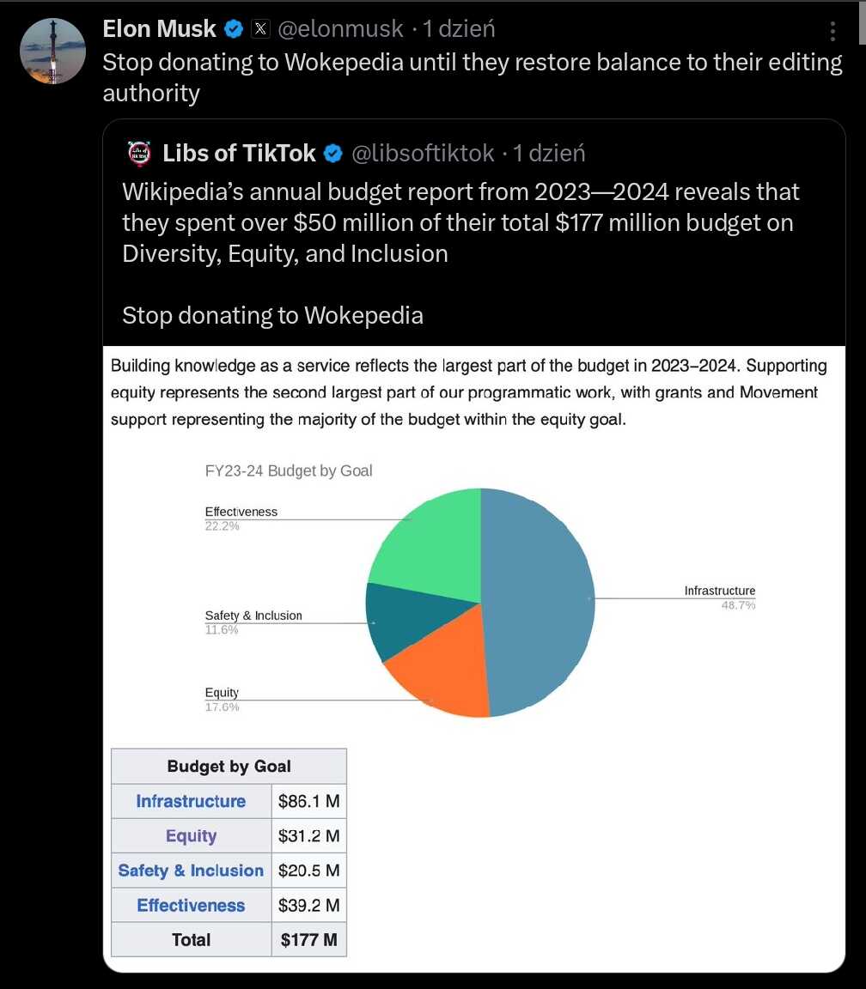The height and width of the screenshot is (989, 866).
Task: Click Libs of TikTok verified badge
Action: [332, 154]
